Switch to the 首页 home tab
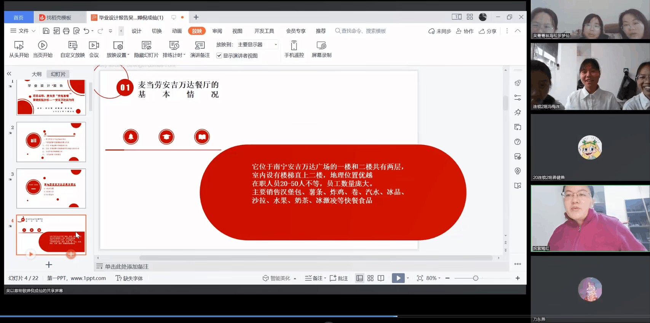The image size is (650, 323). 19,17
